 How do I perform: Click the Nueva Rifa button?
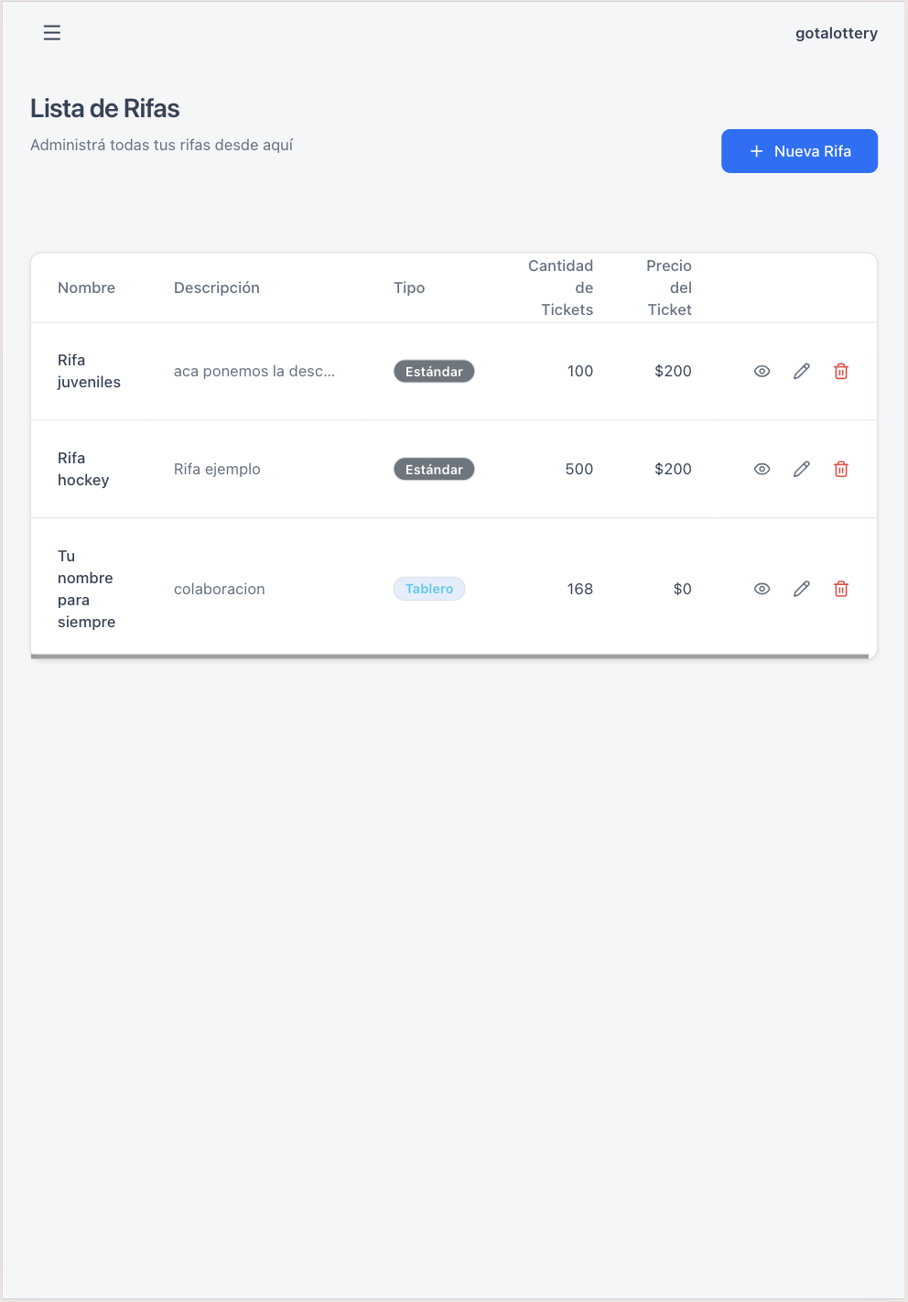coord(799,151)
